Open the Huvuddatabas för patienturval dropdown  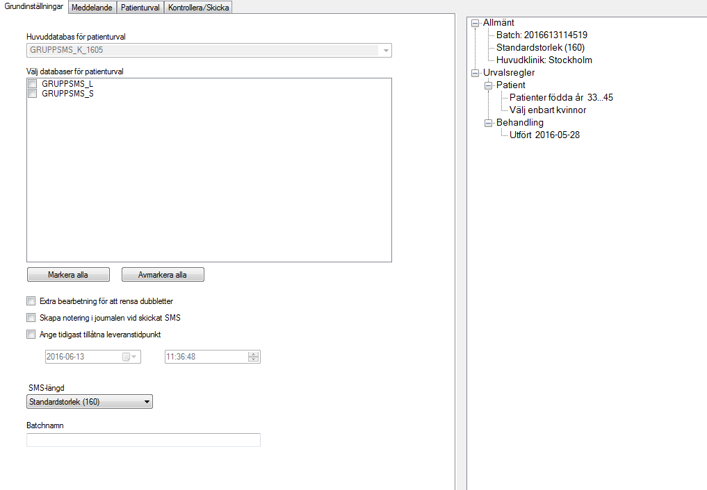[385, 51]
